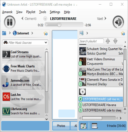128x132 pixels.
Task: Open the Tools menu
Action: pos(43,12)
